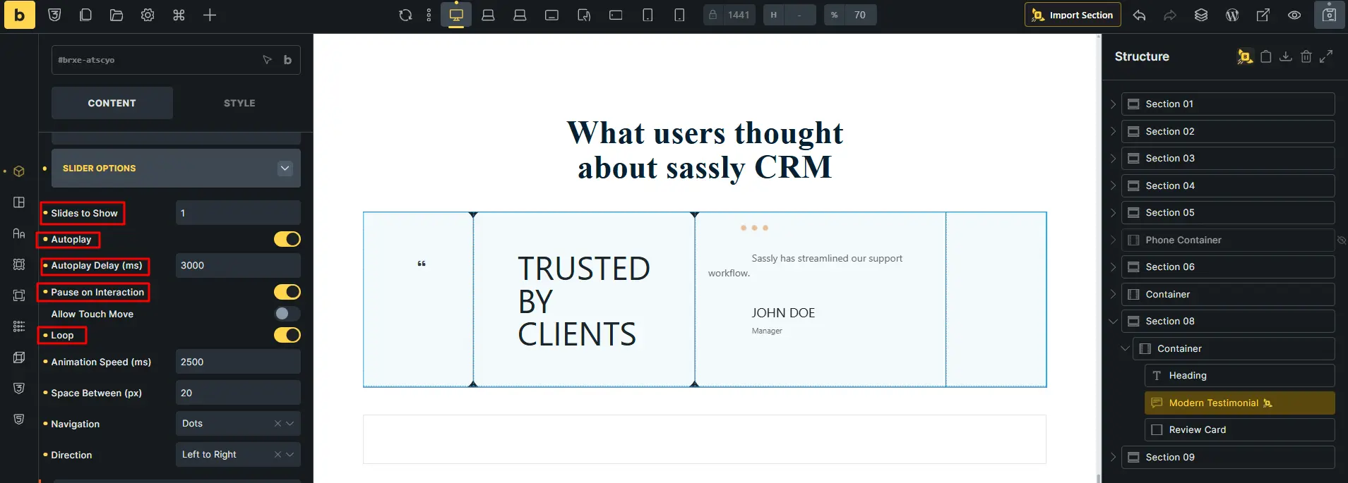
Task: Click the paste clipboard icon in Structure
Action: pyautogui.click(x=1266, y=56)
